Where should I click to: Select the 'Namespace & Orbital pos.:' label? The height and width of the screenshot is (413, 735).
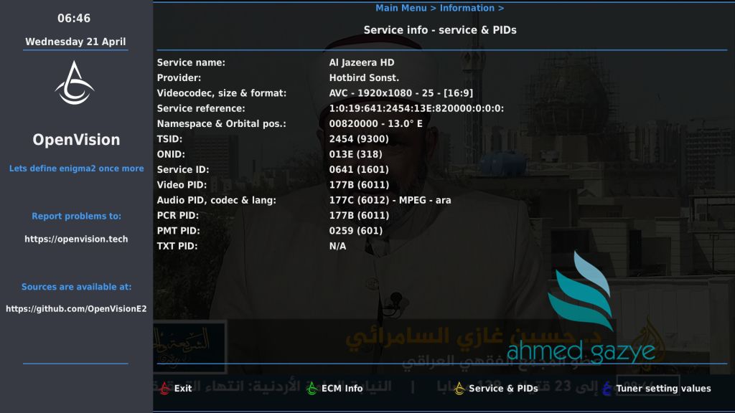(x=221, y=123)
